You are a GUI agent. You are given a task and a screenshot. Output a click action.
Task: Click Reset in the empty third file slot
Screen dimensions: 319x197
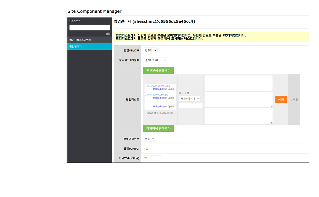164,107
